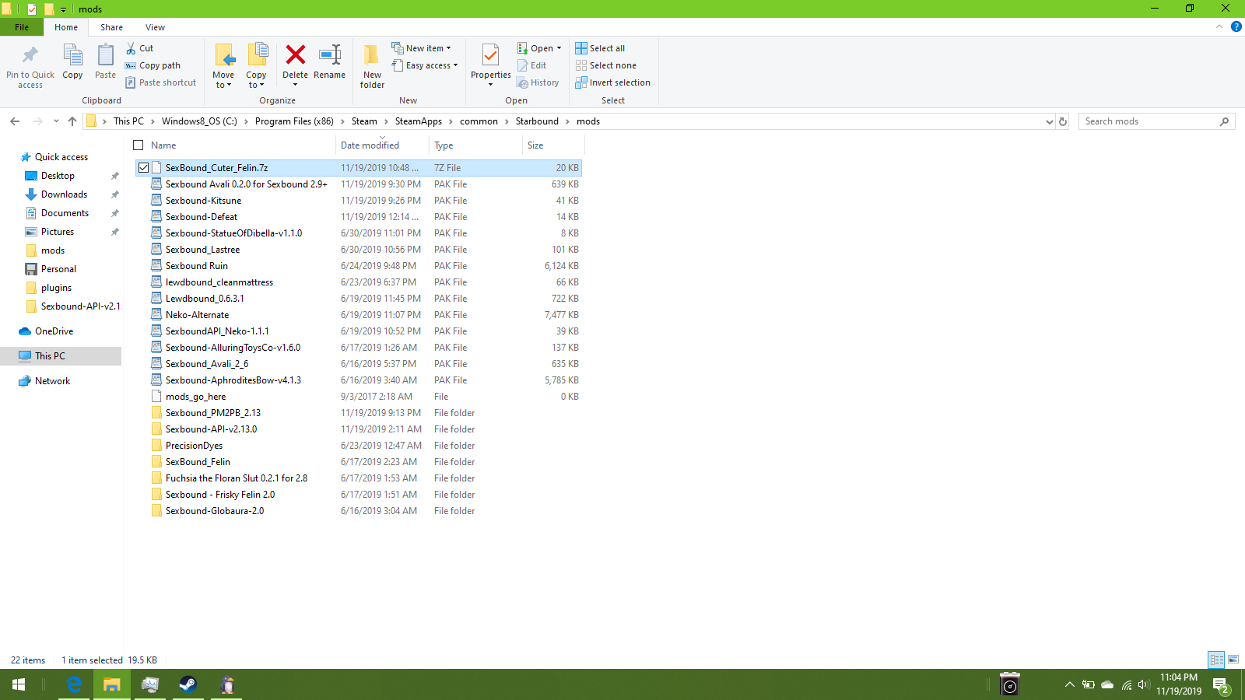The height and width of the screenshot is (700, 1245).
Task: Select Network in the navigation pane
Action: coord(52,381)
